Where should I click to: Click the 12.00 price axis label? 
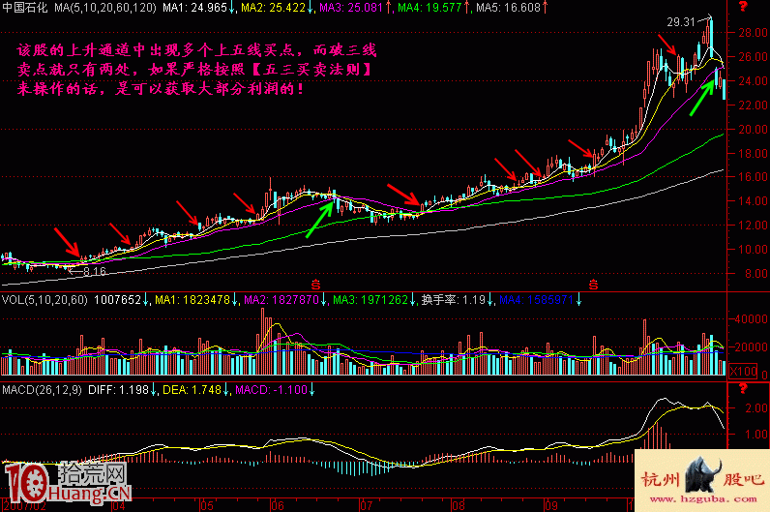tap(753, 226)
